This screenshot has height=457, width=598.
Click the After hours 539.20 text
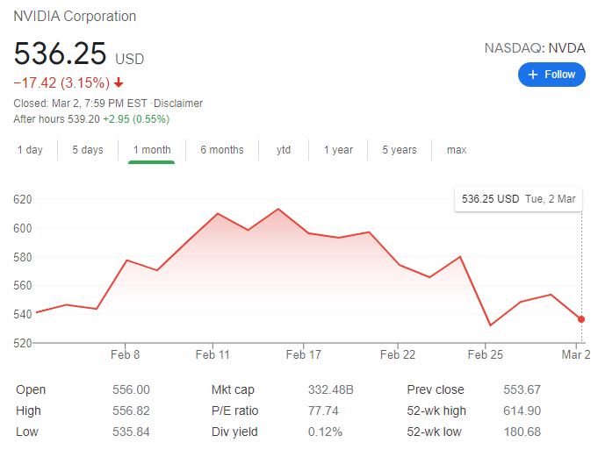coord(56,119)
